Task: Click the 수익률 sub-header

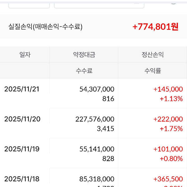Action: [152, 71]
